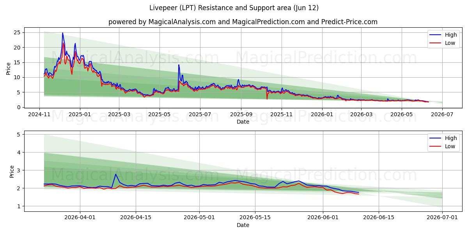The width and height of the screenshot is (468, 234).
Task: Click the '2026-07-01' tick label on the bottom chart
Action: [442, 218]
